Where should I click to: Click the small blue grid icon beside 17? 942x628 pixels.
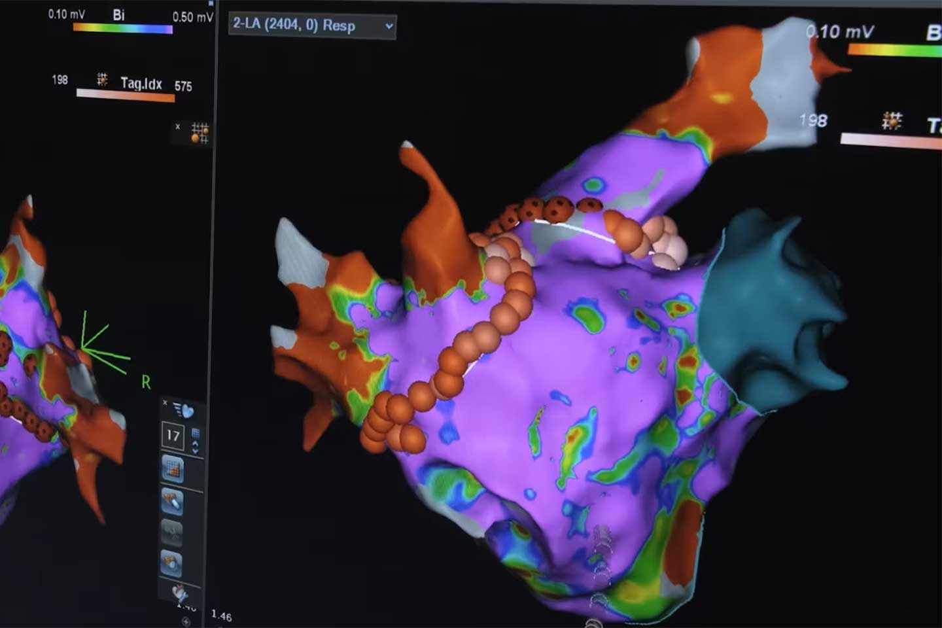[x=195, y=432]
